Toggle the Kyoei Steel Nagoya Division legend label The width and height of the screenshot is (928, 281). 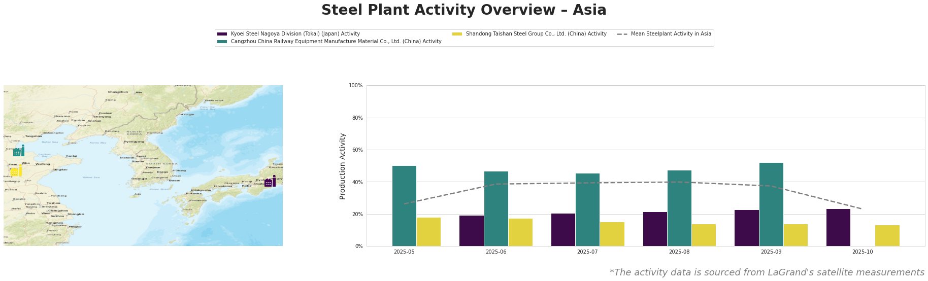295,34
